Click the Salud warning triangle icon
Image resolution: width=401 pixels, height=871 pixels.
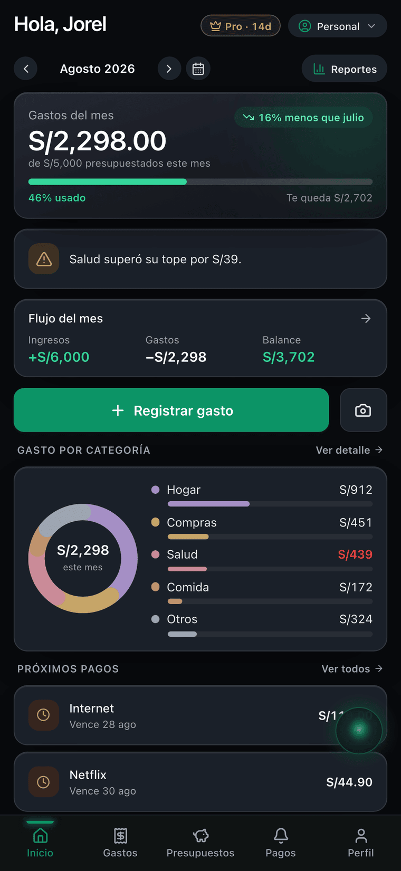click(x=44, y=259)
